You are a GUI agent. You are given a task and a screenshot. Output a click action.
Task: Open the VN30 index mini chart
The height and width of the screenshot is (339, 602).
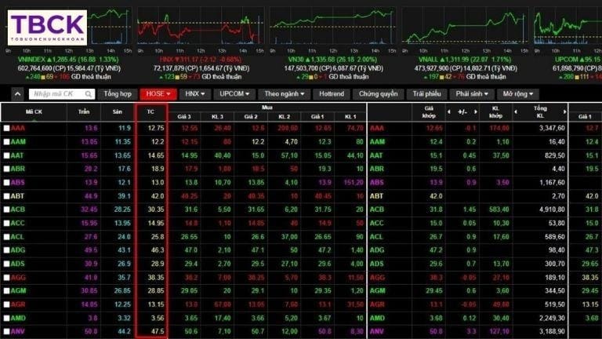(332, 31)
